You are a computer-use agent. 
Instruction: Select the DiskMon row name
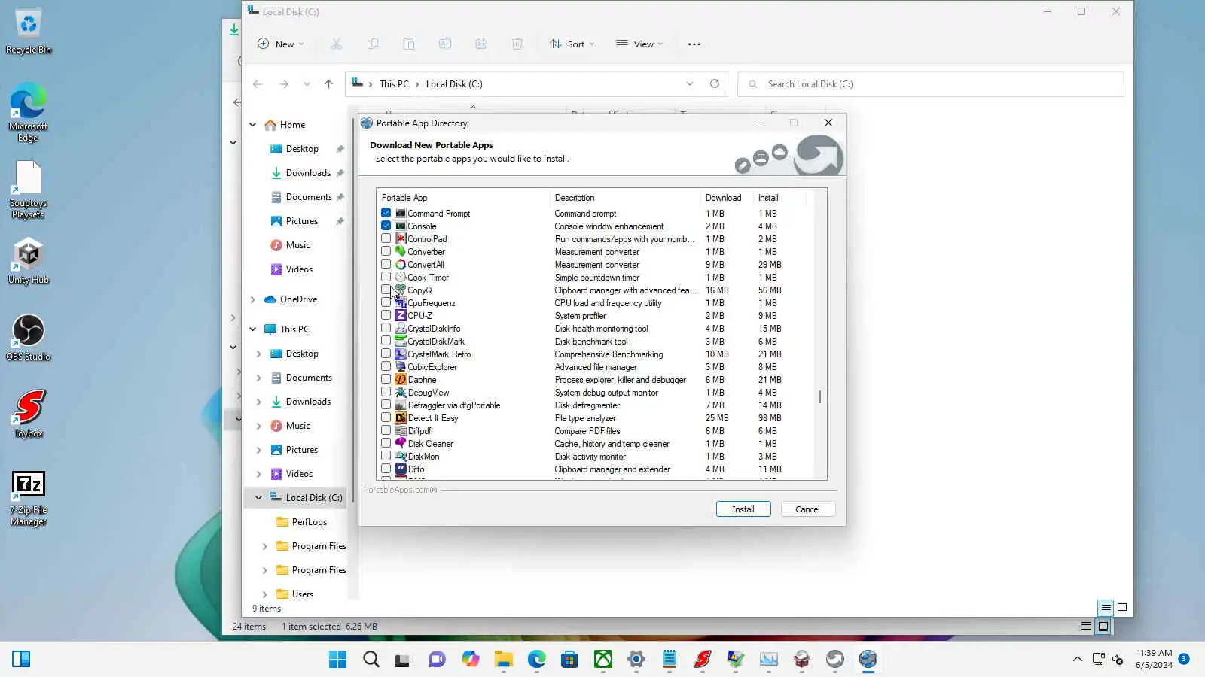pyautogui.click(x=423, y=457)
